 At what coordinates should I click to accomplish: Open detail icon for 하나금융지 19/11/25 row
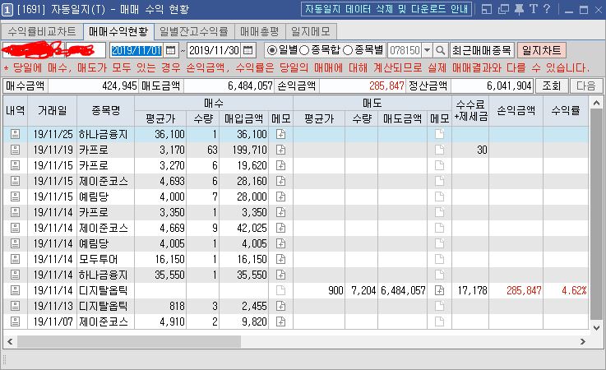tap(15, 134)
